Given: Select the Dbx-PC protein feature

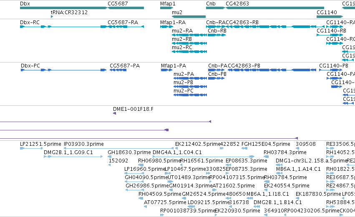Looking at the screenshot, I should coord(64,70).
